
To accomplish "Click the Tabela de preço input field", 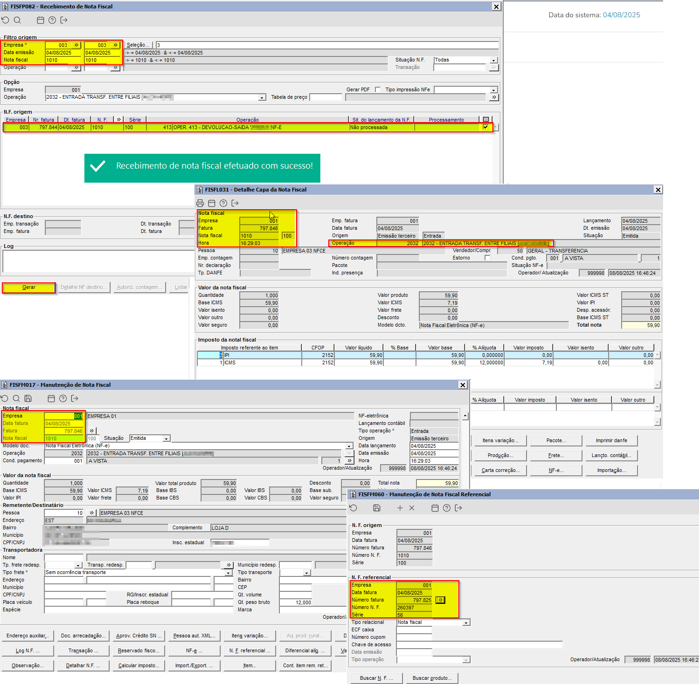I will (326, 97).
